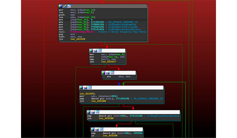Select the 'cmp [esi], eax' instruction
Screen dimensions: 237x138
[x=103, y=59]
